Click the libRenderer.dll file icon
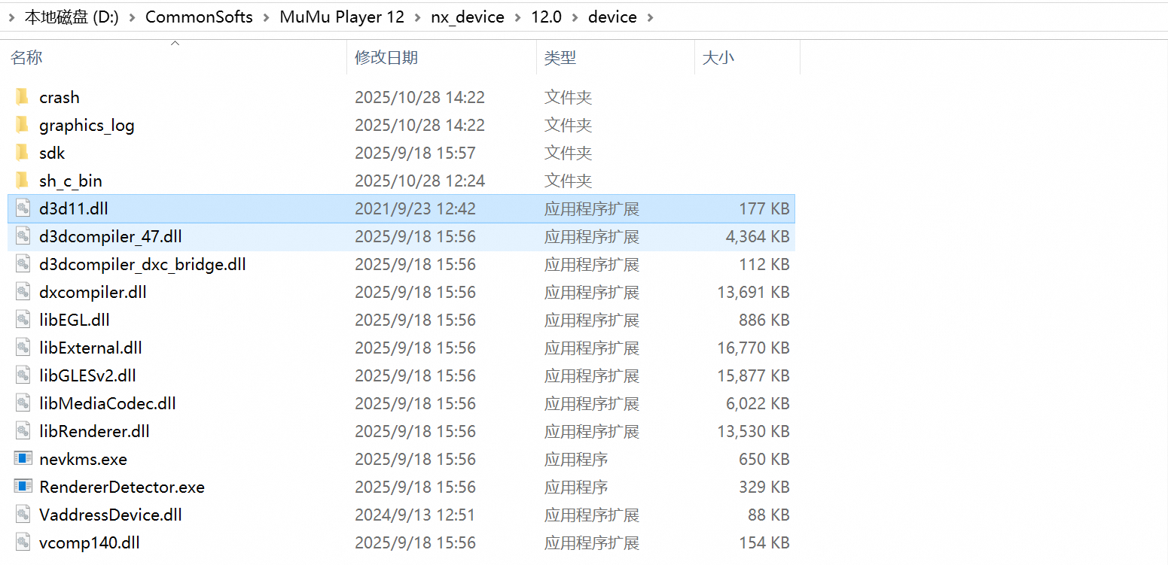 coord(23,431)
